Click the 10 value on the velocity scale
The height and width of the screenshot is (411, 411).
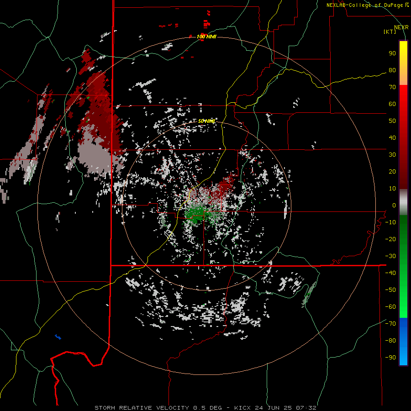[392, 189]
